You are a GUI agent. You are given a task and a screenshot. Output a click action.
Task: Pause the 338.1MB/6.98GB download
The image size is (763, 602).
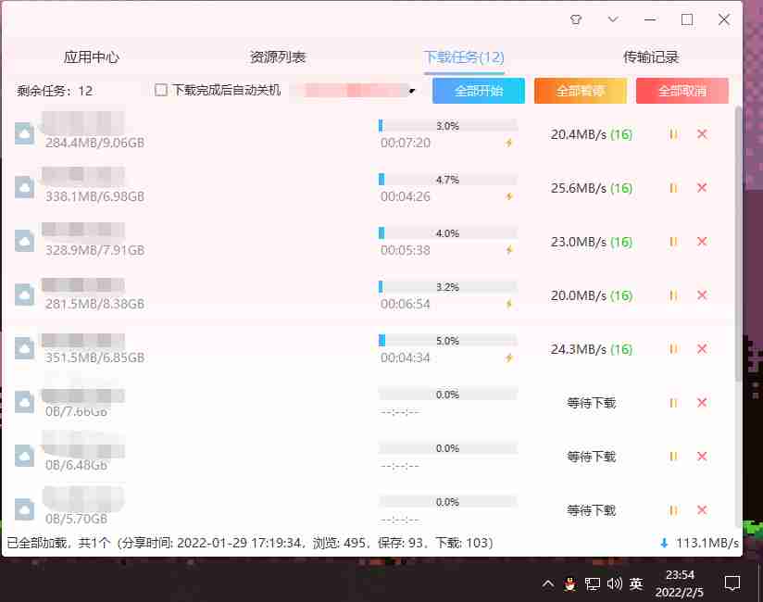coord(673,188)
